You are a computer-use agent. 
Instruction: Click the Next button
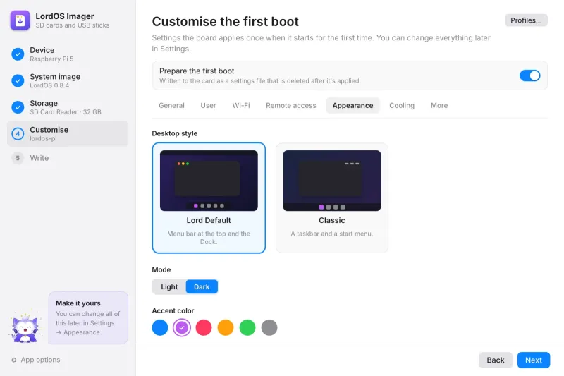(x=534, y=360)
